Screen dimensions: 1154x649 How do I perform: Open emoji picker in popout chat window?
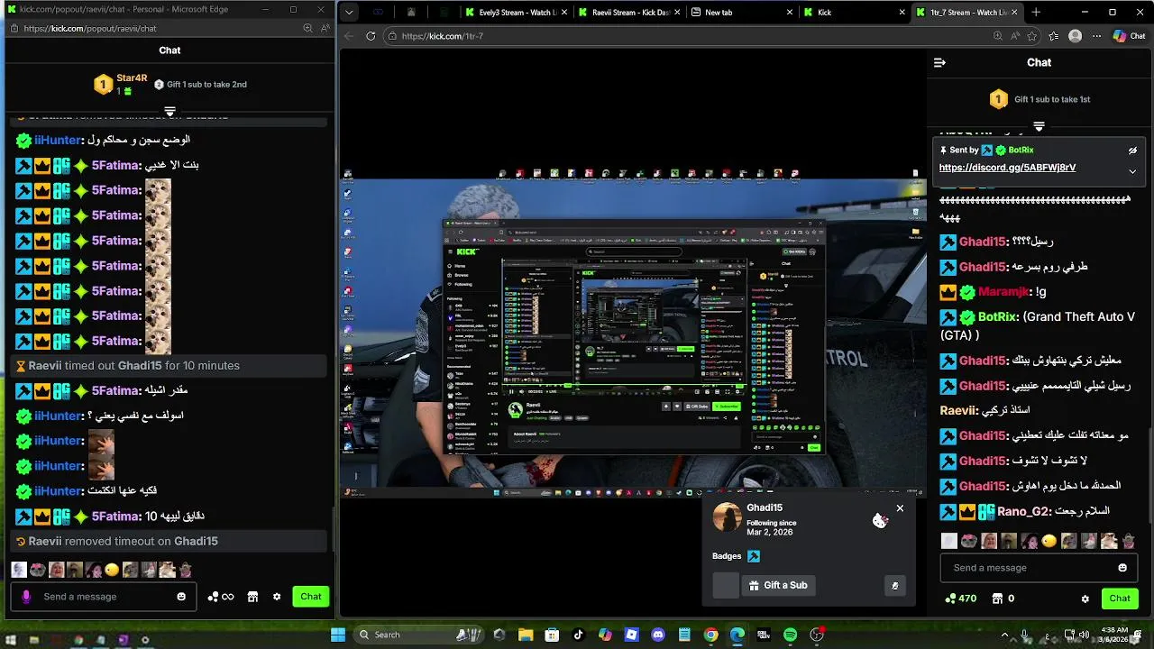coord(181,597)
